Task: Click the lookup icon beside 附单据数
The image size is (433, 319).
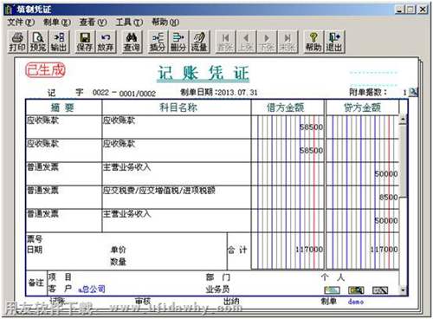Action: tap(414, 92)
